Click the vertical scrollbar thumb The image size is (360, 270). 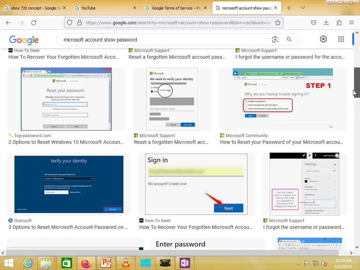(357, 82)
